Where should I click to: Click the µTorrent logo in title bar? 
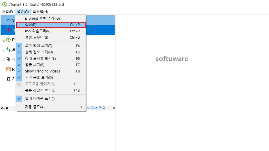pyautogui.click(x=4, y=4)
